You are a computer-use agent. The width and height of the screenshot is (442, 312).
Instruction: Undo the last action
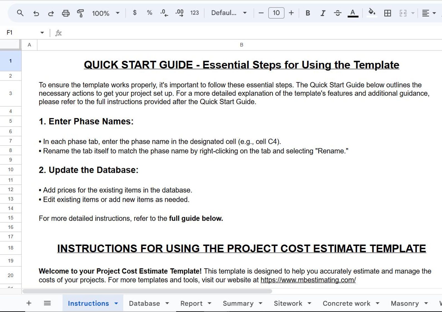click(x=36, y=13)
